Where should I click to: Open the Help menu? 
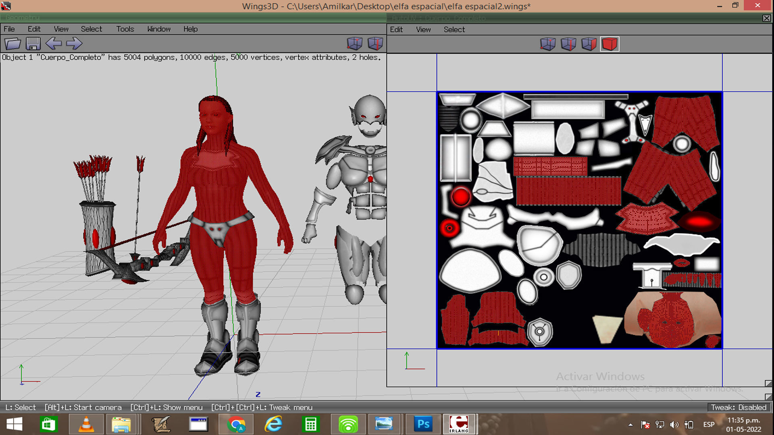(x=190, y=29)
